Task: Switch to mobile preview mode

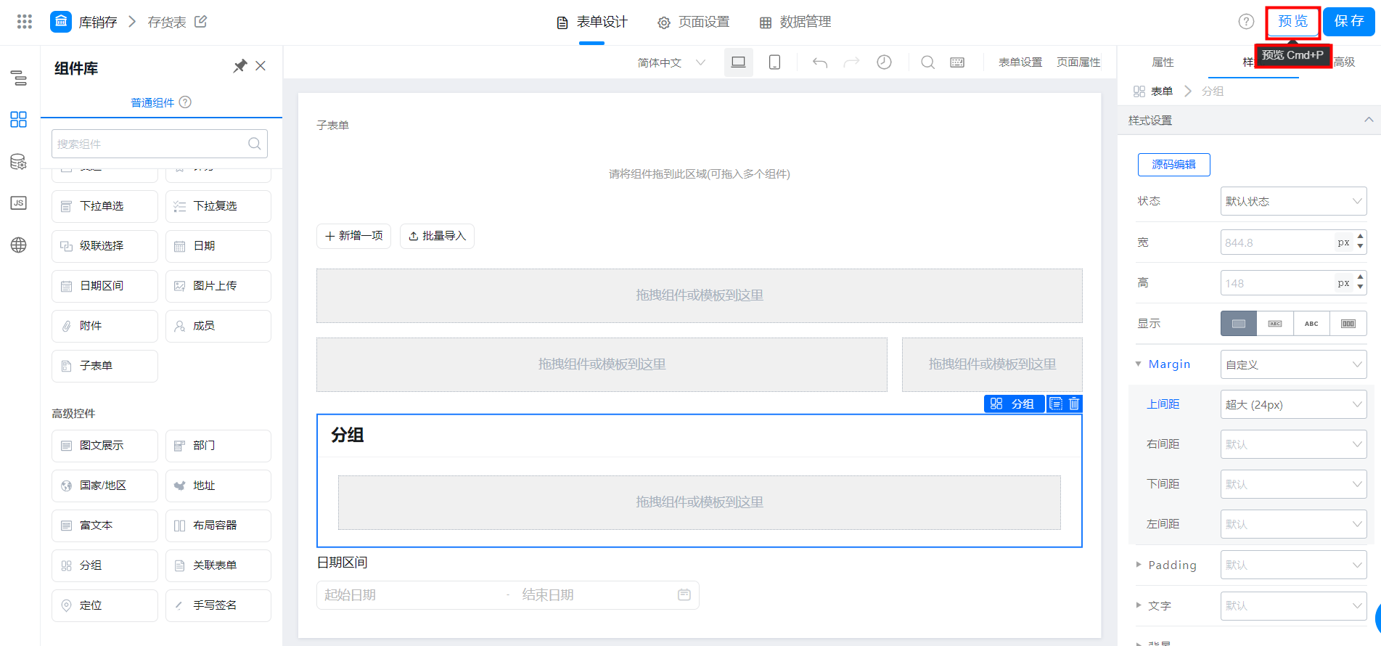Action: click(774, 62)
